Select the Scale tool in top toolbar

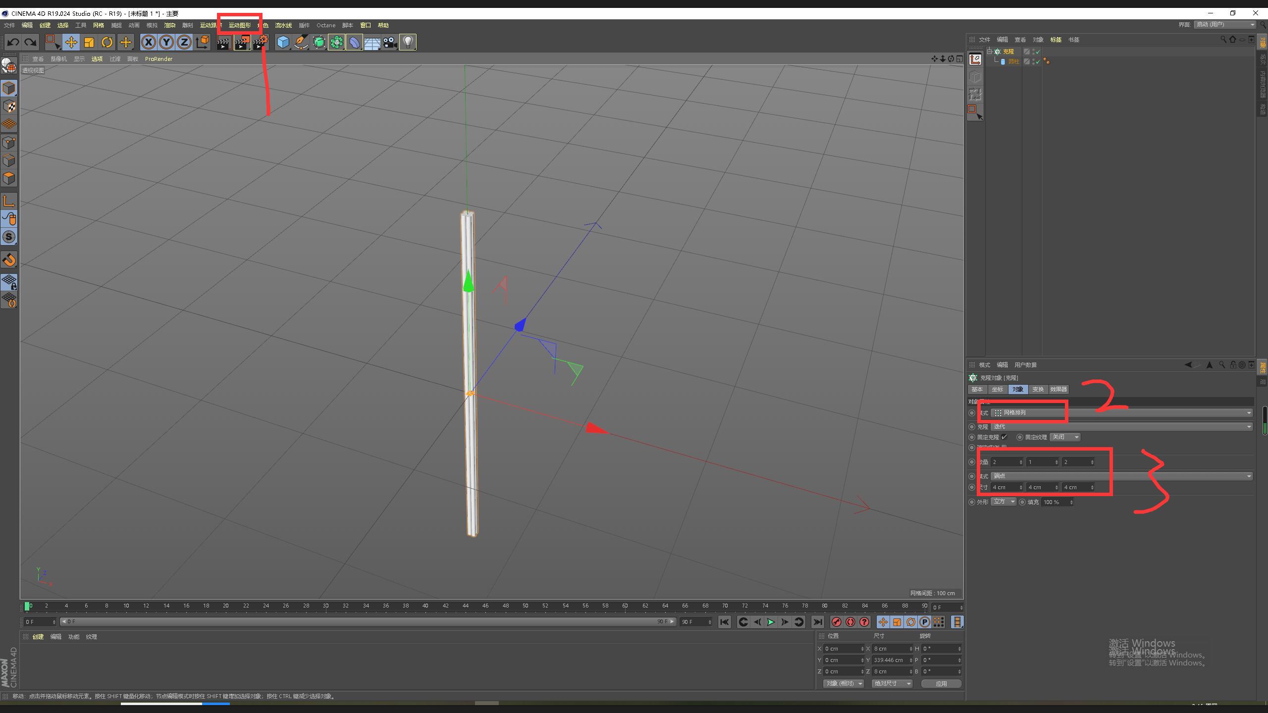[89, 43]
